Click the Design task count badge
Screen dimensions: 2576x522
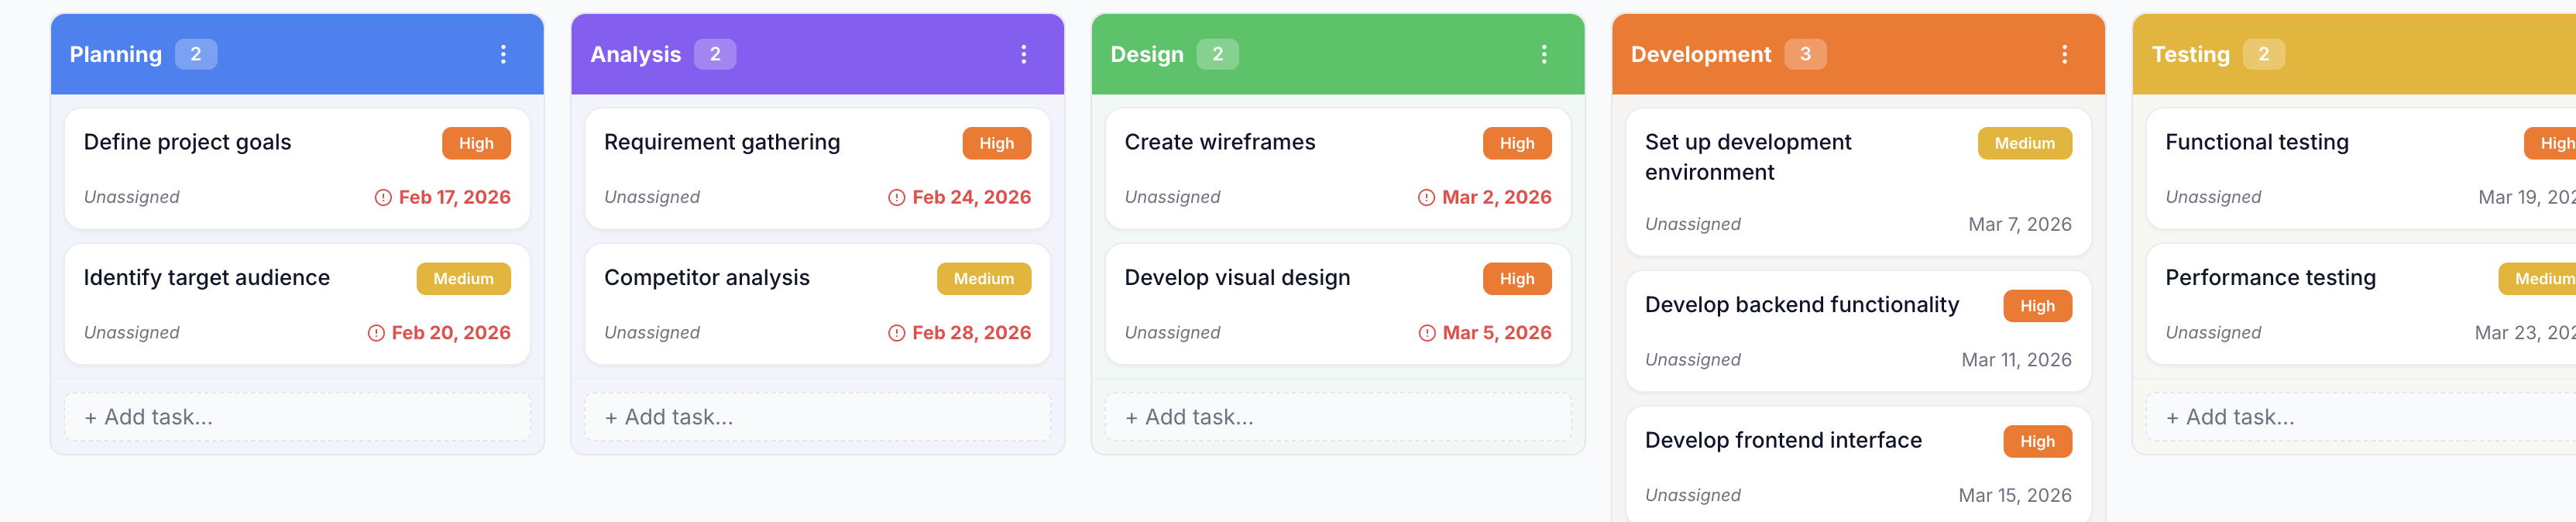tap(1218, 54)
